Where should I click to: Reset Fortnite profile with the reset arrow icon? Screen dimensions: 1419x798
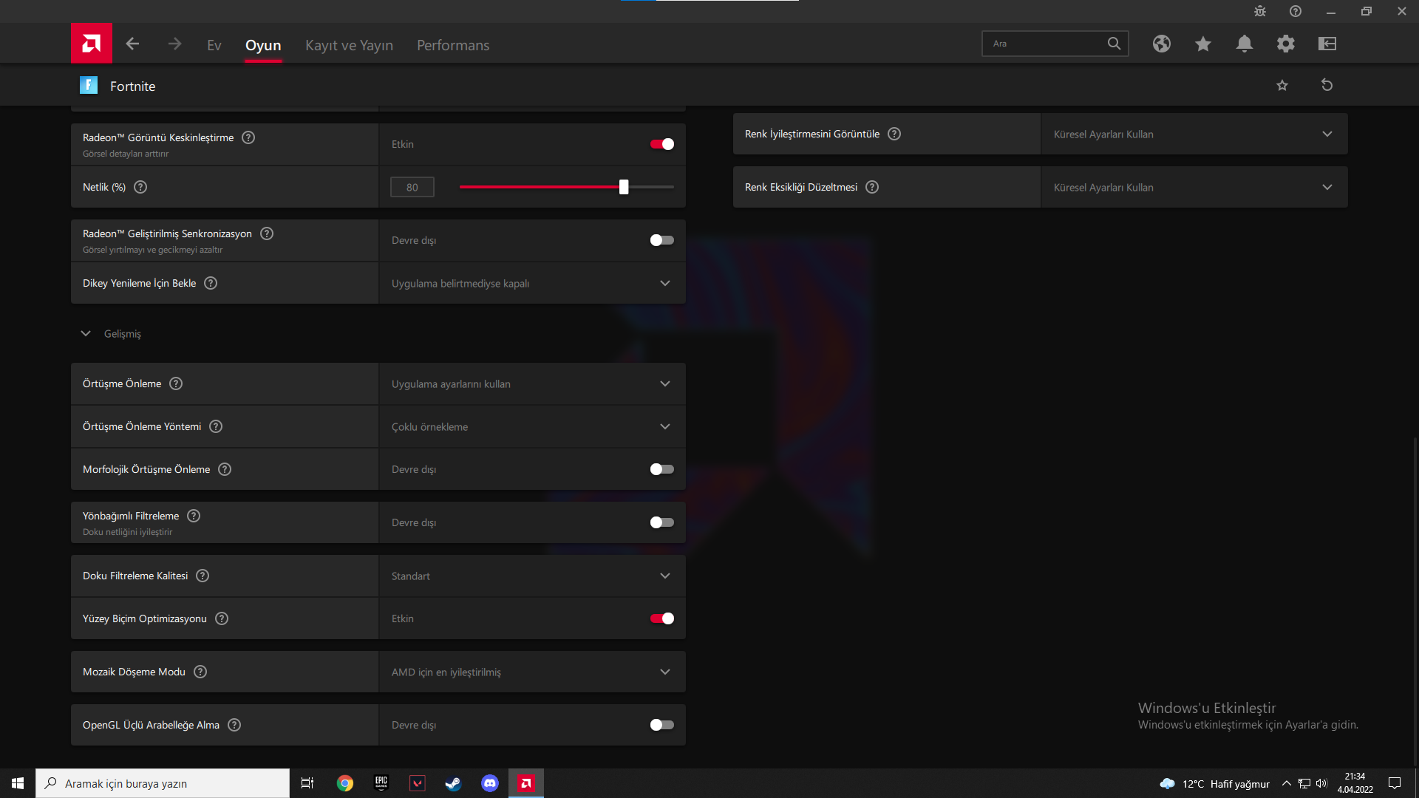(x=1327, y=85)
